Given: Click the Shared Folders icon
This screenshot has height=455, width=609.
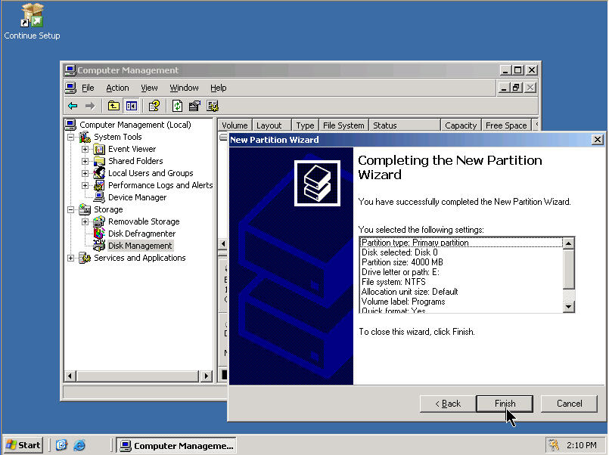Looking at the screenshot, I should (99, 161).
